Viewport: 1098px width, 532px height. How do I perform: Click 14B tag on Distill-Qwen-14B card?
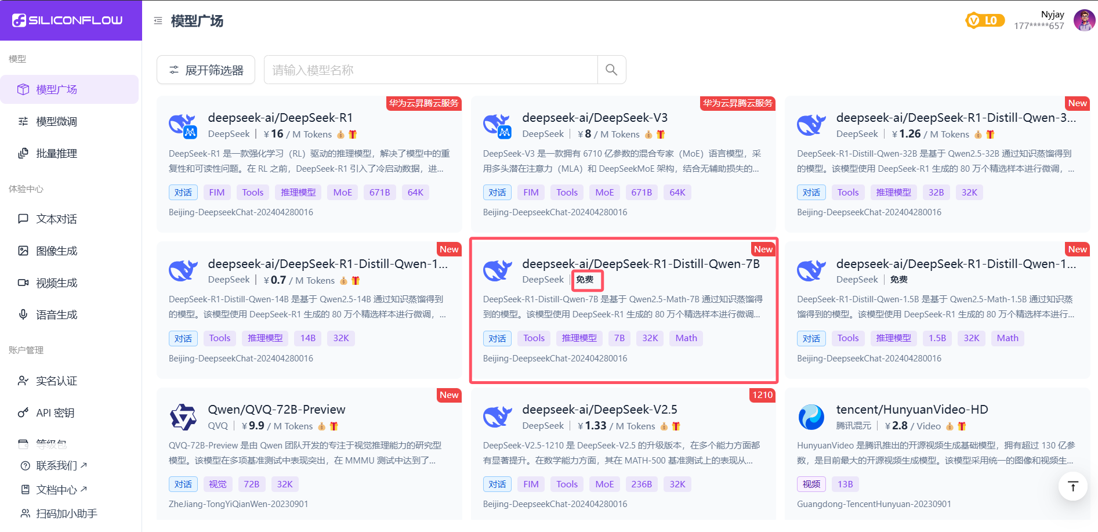308,338
